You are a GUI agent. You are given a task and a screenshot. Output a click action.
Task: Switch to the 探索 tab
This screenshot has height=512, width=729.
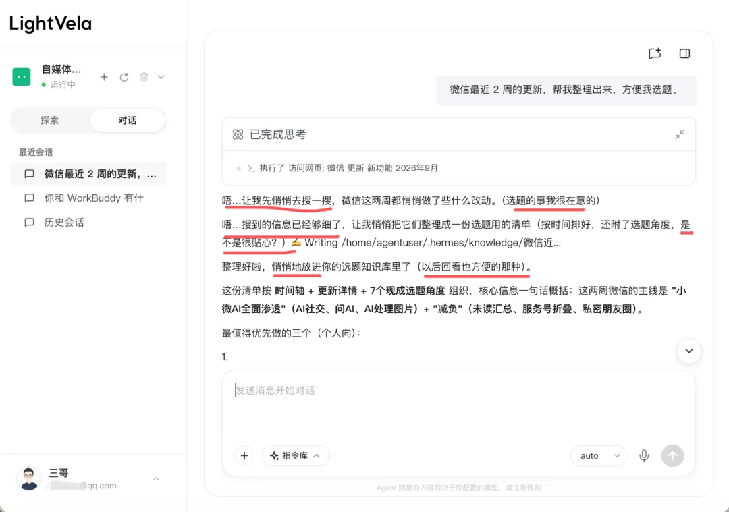tap(50, 120)
